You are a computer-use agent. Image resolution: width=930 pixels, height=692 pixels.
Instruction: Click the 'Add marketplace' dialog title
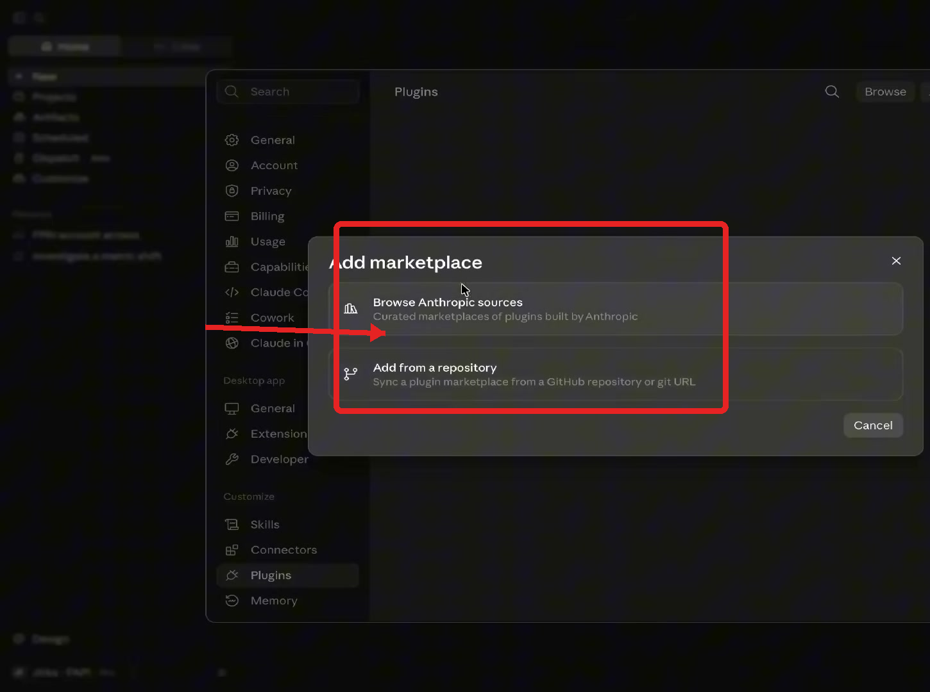click(x=405, y=263)
